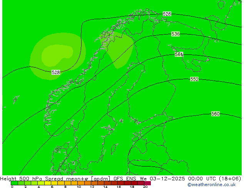Select the bright yellow legend swatch left of 6
244x188 pixels.
coord(48,183)
